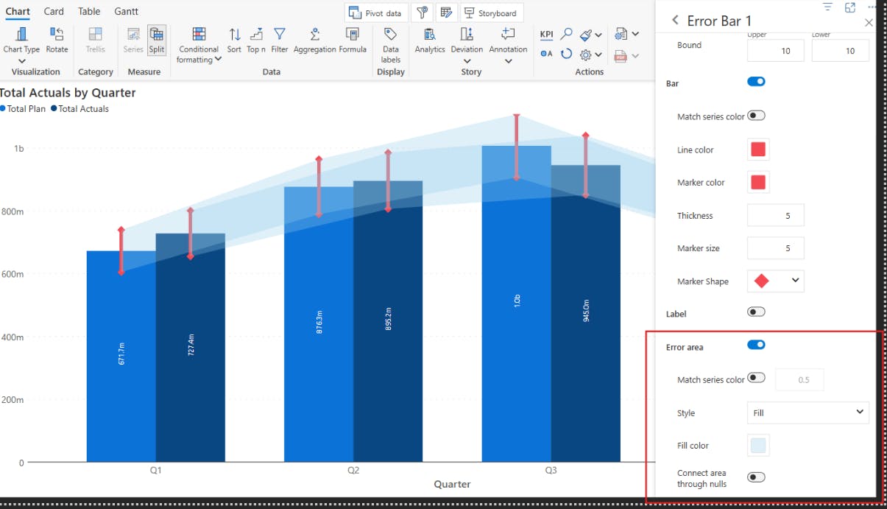Turn off the Bar toggle
The width and height of the screenshot is (887, 509).
(x=756, y=82)
